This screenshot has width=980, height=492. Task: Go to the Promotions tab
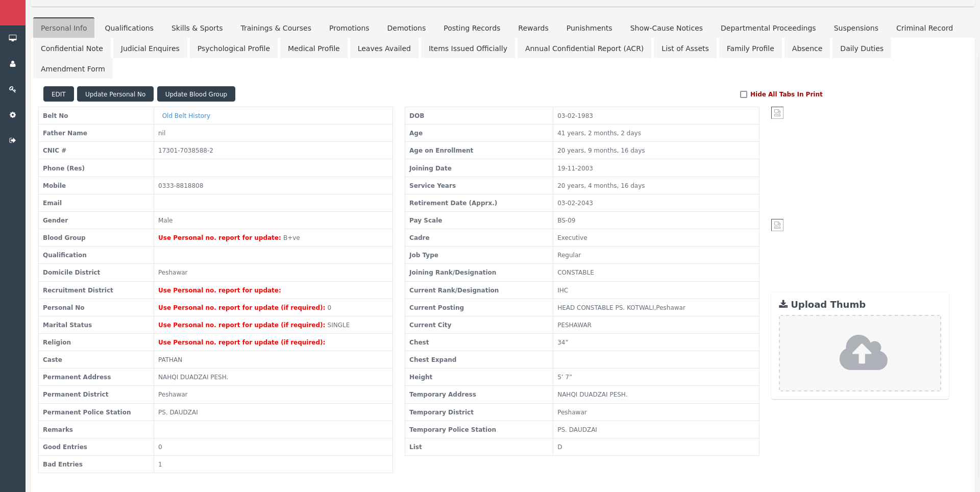[349, 28]
